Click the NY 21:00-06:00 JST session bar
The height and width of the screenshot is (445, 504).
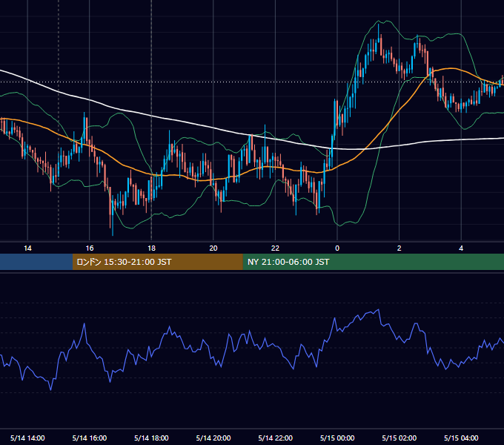coord(373,262)
